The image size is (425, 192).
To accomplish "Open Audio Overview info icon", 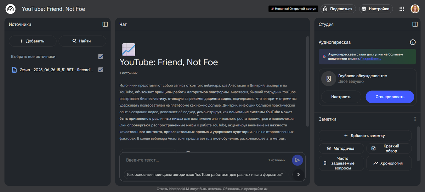I will pos(413,42).
